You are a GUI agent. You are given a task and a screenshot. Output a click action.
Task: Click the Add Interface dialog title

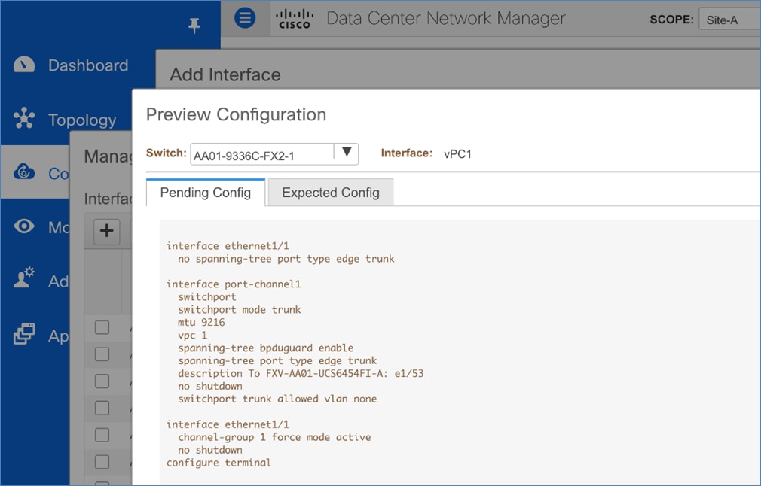[225, 74]
